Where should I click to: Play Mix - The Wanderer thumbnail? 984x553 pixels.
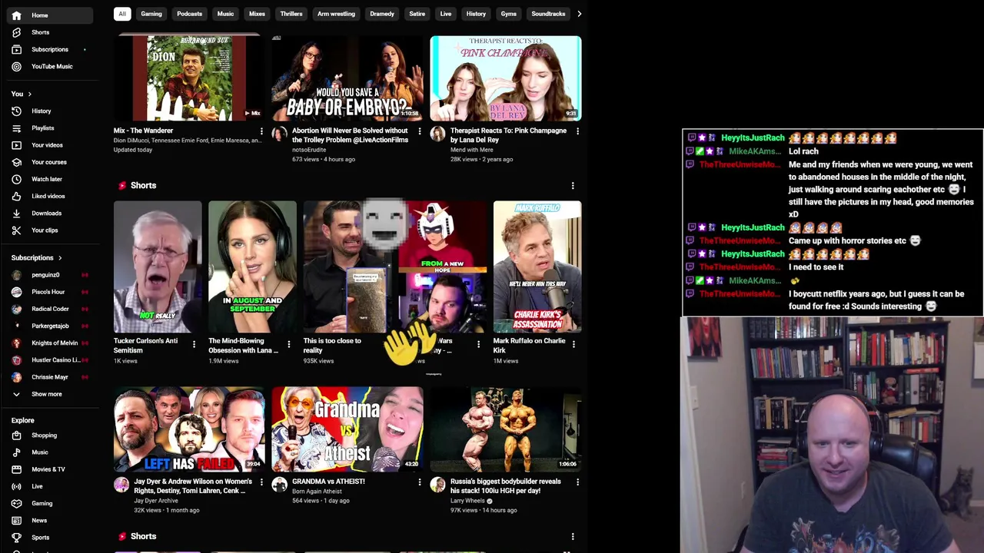pyautogui.click(x=189, y=78)
